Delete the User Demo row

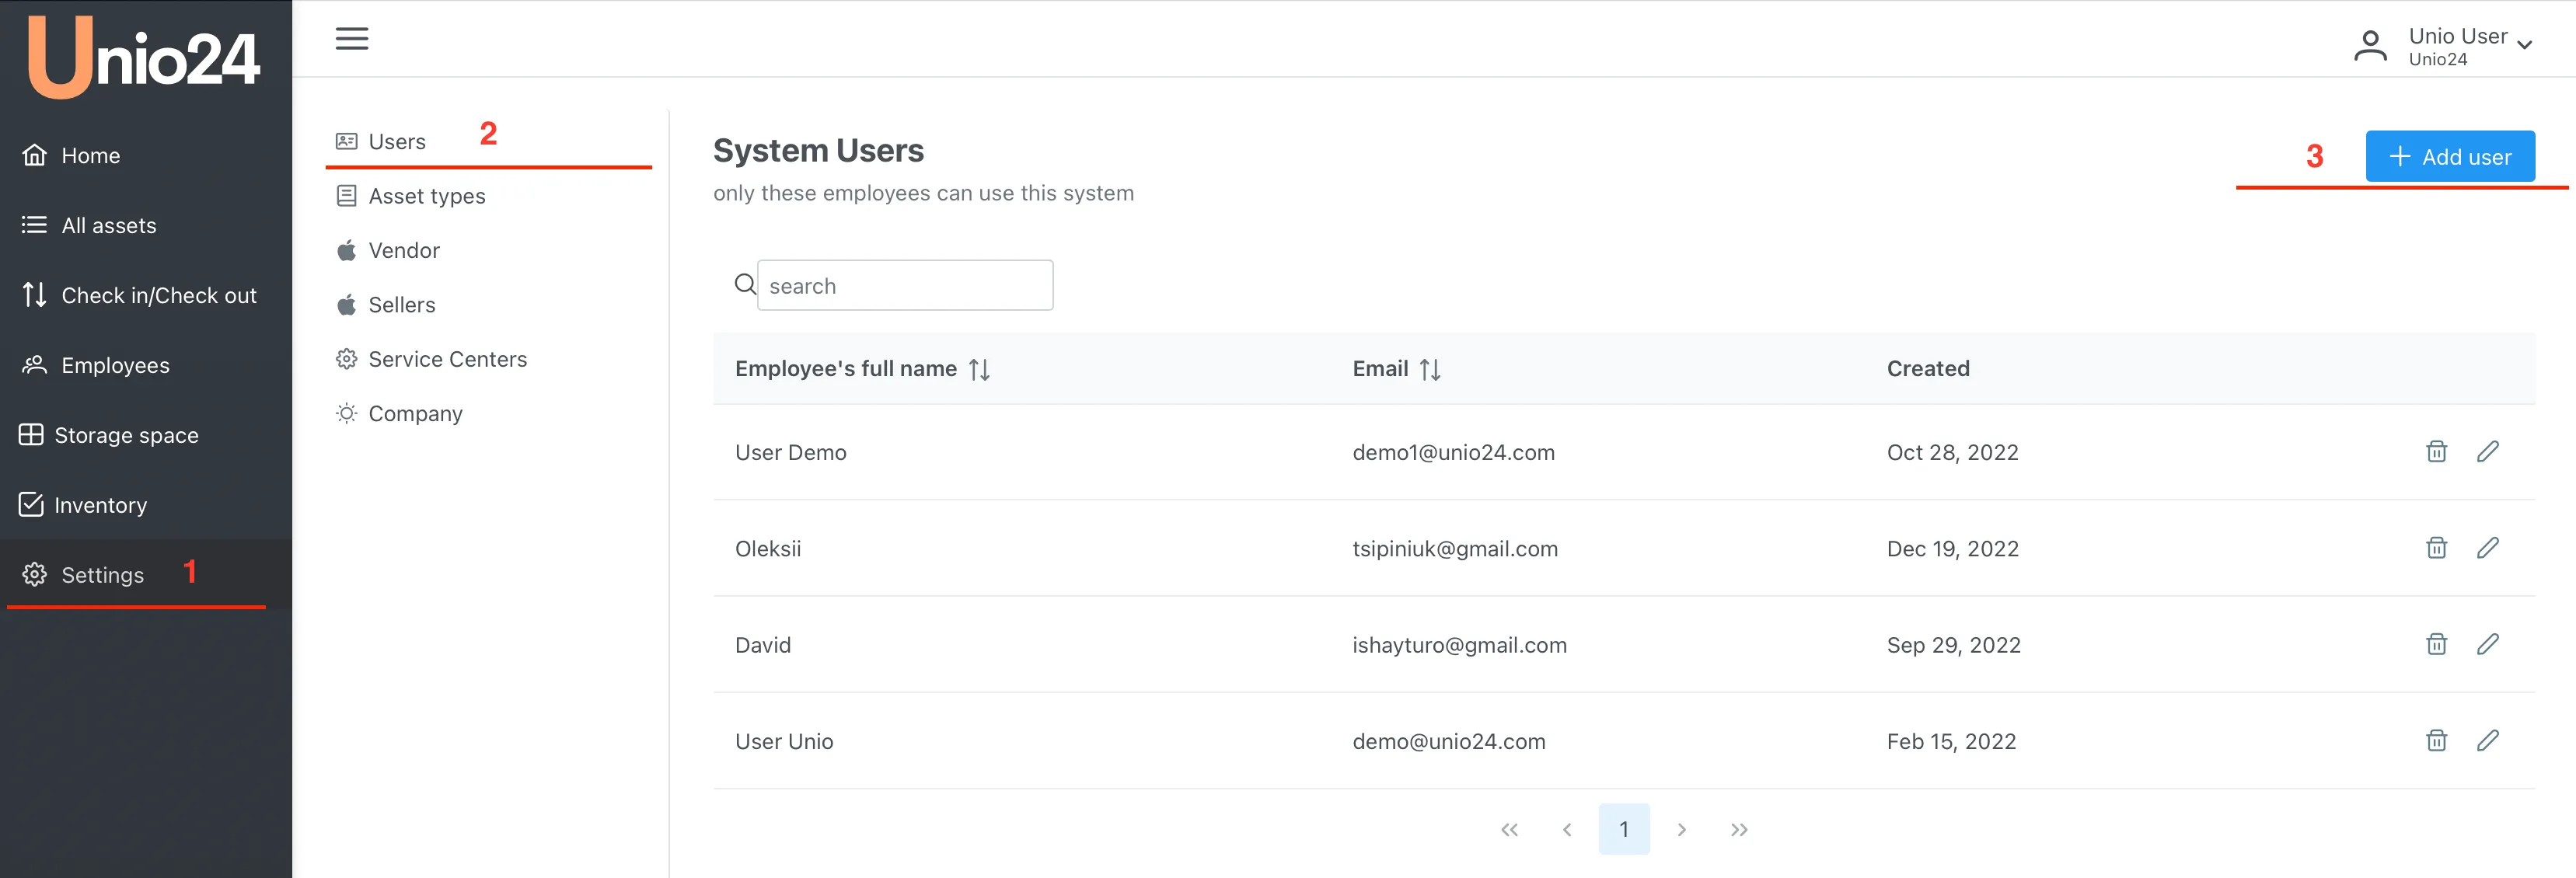[x=2436, y=452]
